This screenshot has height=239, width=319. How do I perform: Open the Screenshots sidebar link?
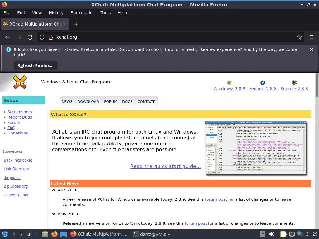[x=20, y=112]
